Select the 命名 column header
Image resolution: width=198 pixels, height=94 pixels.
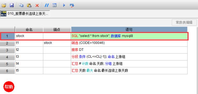[29, 30]
